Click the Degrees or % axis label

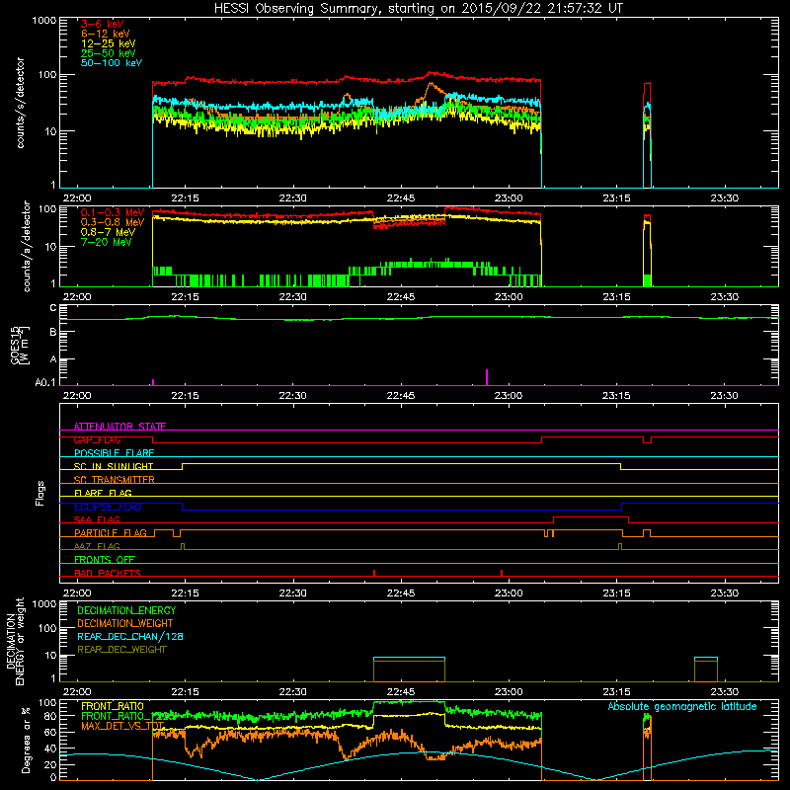click(26, 740)
